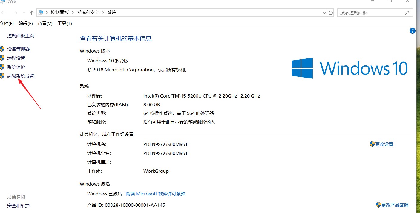Click the Windows 10 logo

pyautogui.click(x=350, y=68)
